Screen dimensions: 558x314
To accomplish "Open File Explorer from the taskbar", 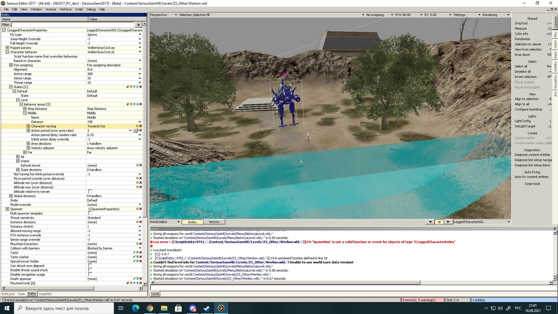I will coord(164,308).
